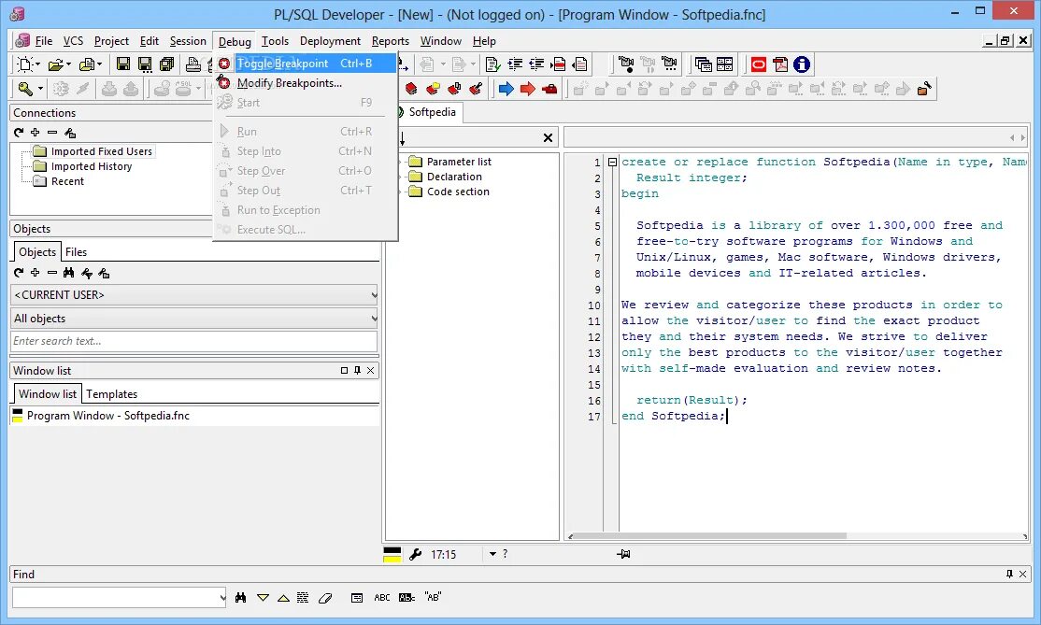Switch to the Templates tab
This screenshot has height=625, width=1041.
(111, 394)
